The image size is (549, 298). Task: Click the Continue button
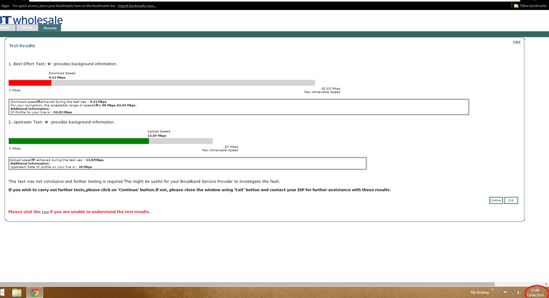pyautogui.click(x=496, y=200)
